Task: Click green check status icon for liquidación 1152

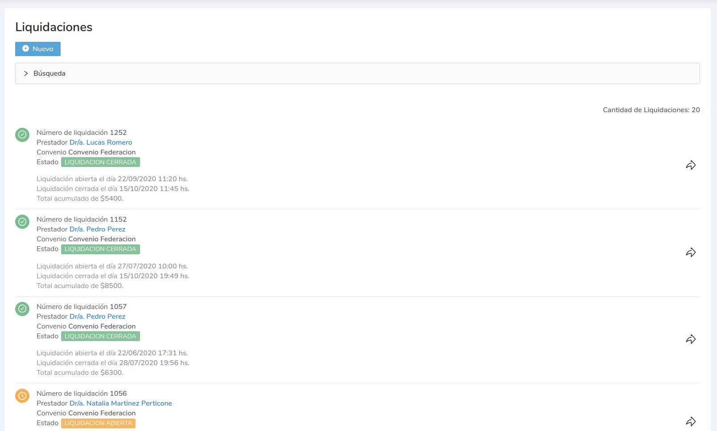Action: tap(22, 221)
